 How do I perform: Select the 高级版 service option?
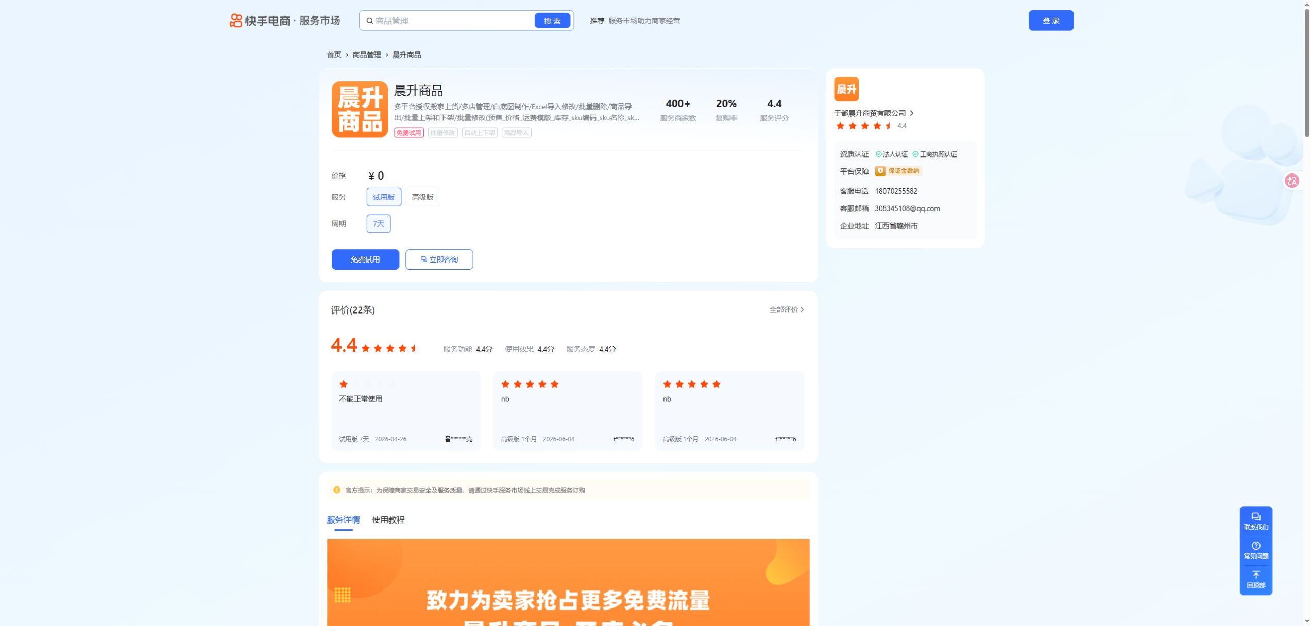422,197
